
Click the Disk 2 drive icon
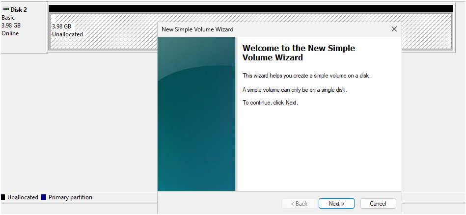(5, 10)
